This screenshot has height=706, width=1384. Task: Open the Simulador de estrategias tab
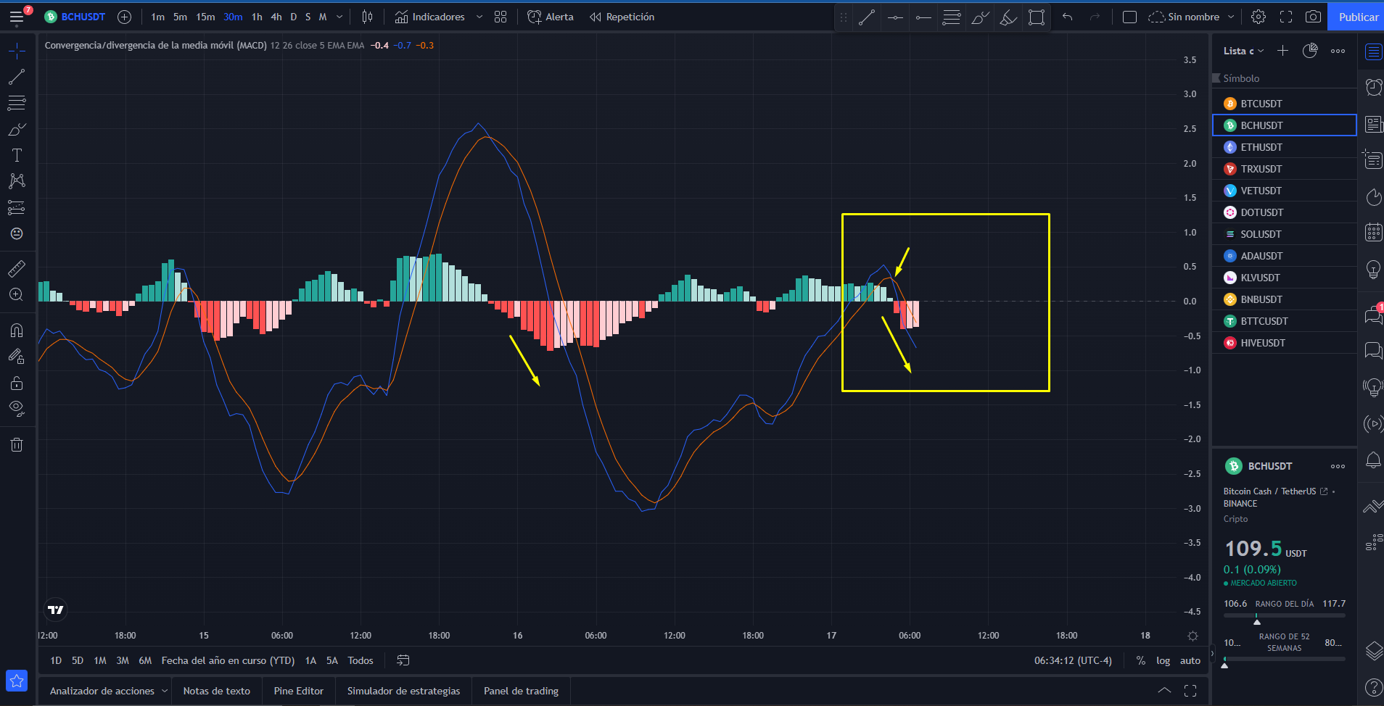tap(403, 691)
